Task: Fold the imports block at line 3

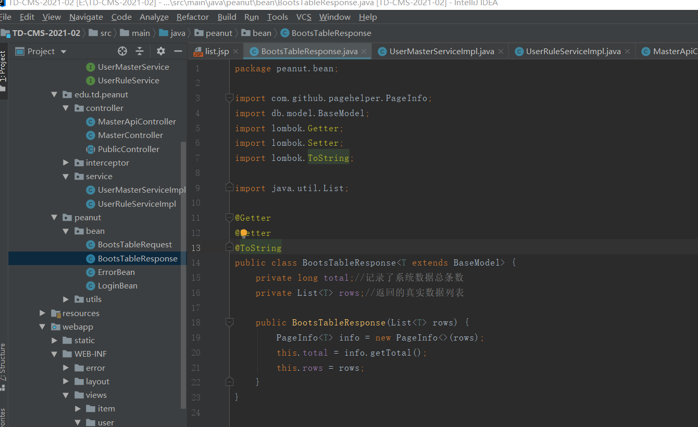Action: 229,98
